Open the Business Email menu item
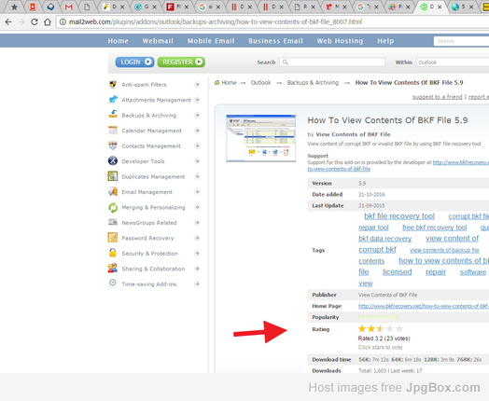This screenshot has width=489, height=401. tap(275, 41)
